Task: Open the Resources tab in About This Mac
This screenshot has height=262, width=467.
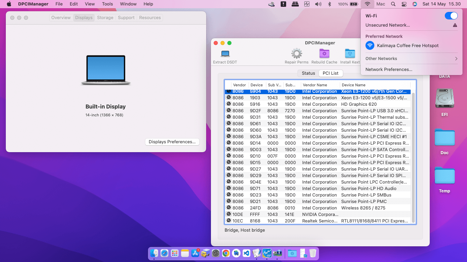Action: click(x=150, y=18)
